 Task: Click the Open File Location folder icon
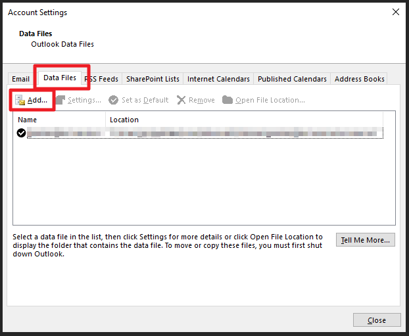228,100
